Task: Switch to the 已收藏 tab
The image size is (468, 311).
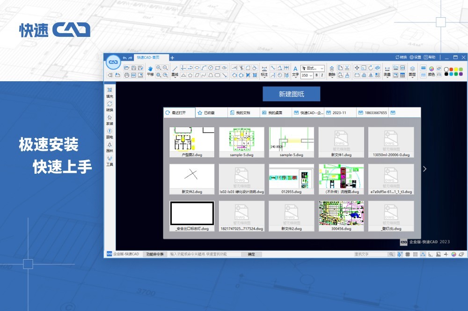Action: (x=212, y=113)
